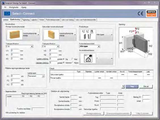The image size is (160, 120).
Task: Switch to Liste over beslag tab
Action: click(x=68, y=20)
